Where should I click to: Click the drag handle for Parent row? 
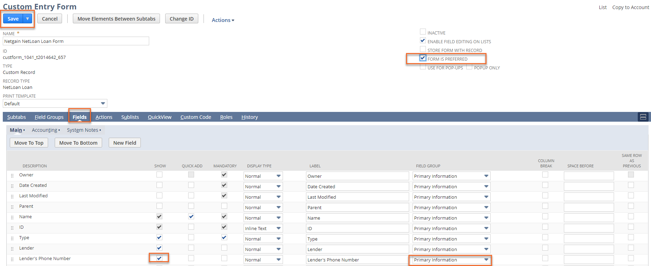point(12,207)
